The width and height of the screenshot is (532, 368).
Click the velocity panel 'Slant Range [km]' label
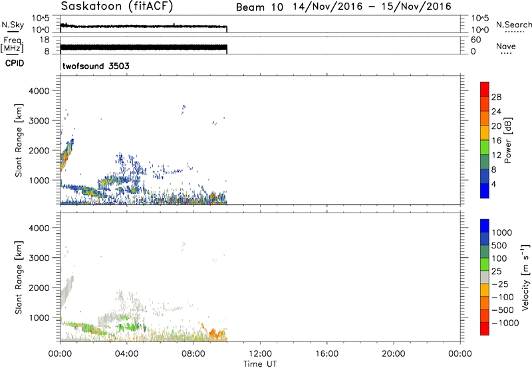pyautogui.click(x=19, y=278)
